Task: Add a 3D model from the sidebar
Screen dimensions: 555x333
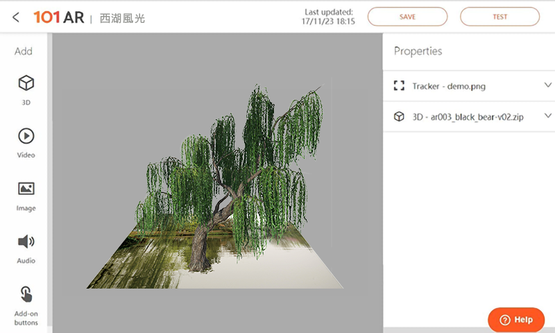Action: coord(26,89)
